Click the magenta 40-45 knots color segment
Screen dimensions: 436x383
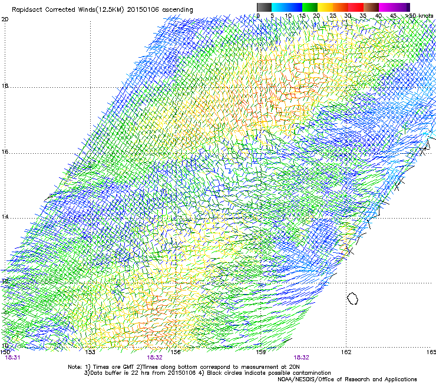coord(387,7)
